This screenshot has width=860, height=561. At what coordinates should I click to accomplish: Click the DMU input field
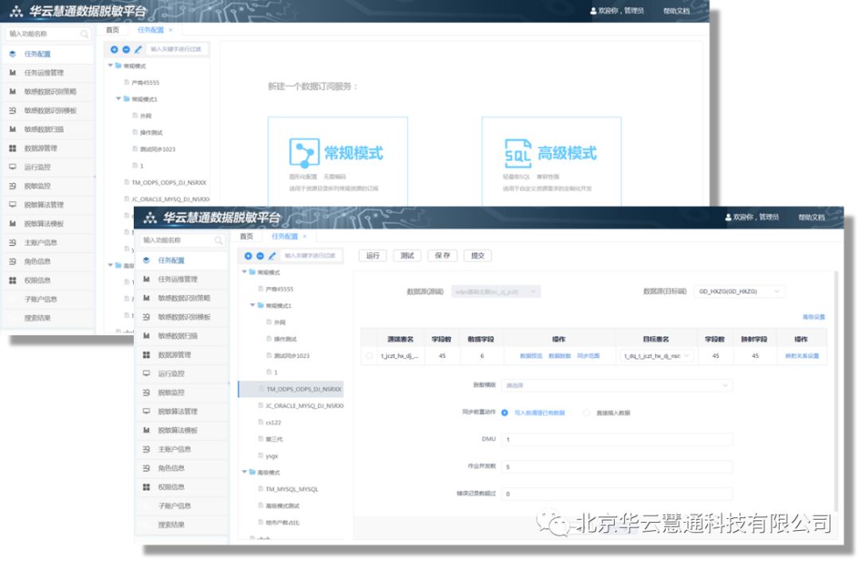coord(617,439)
